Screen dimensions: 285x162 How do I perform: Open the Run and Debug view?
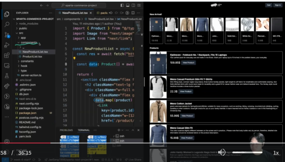7,45
